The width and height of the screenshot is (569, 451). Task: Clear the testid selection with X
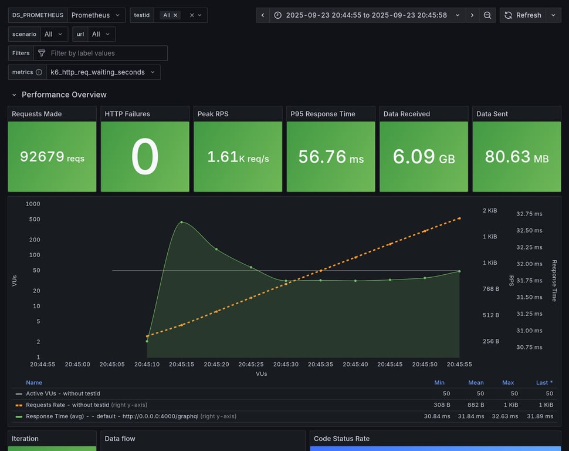[192, 15]
